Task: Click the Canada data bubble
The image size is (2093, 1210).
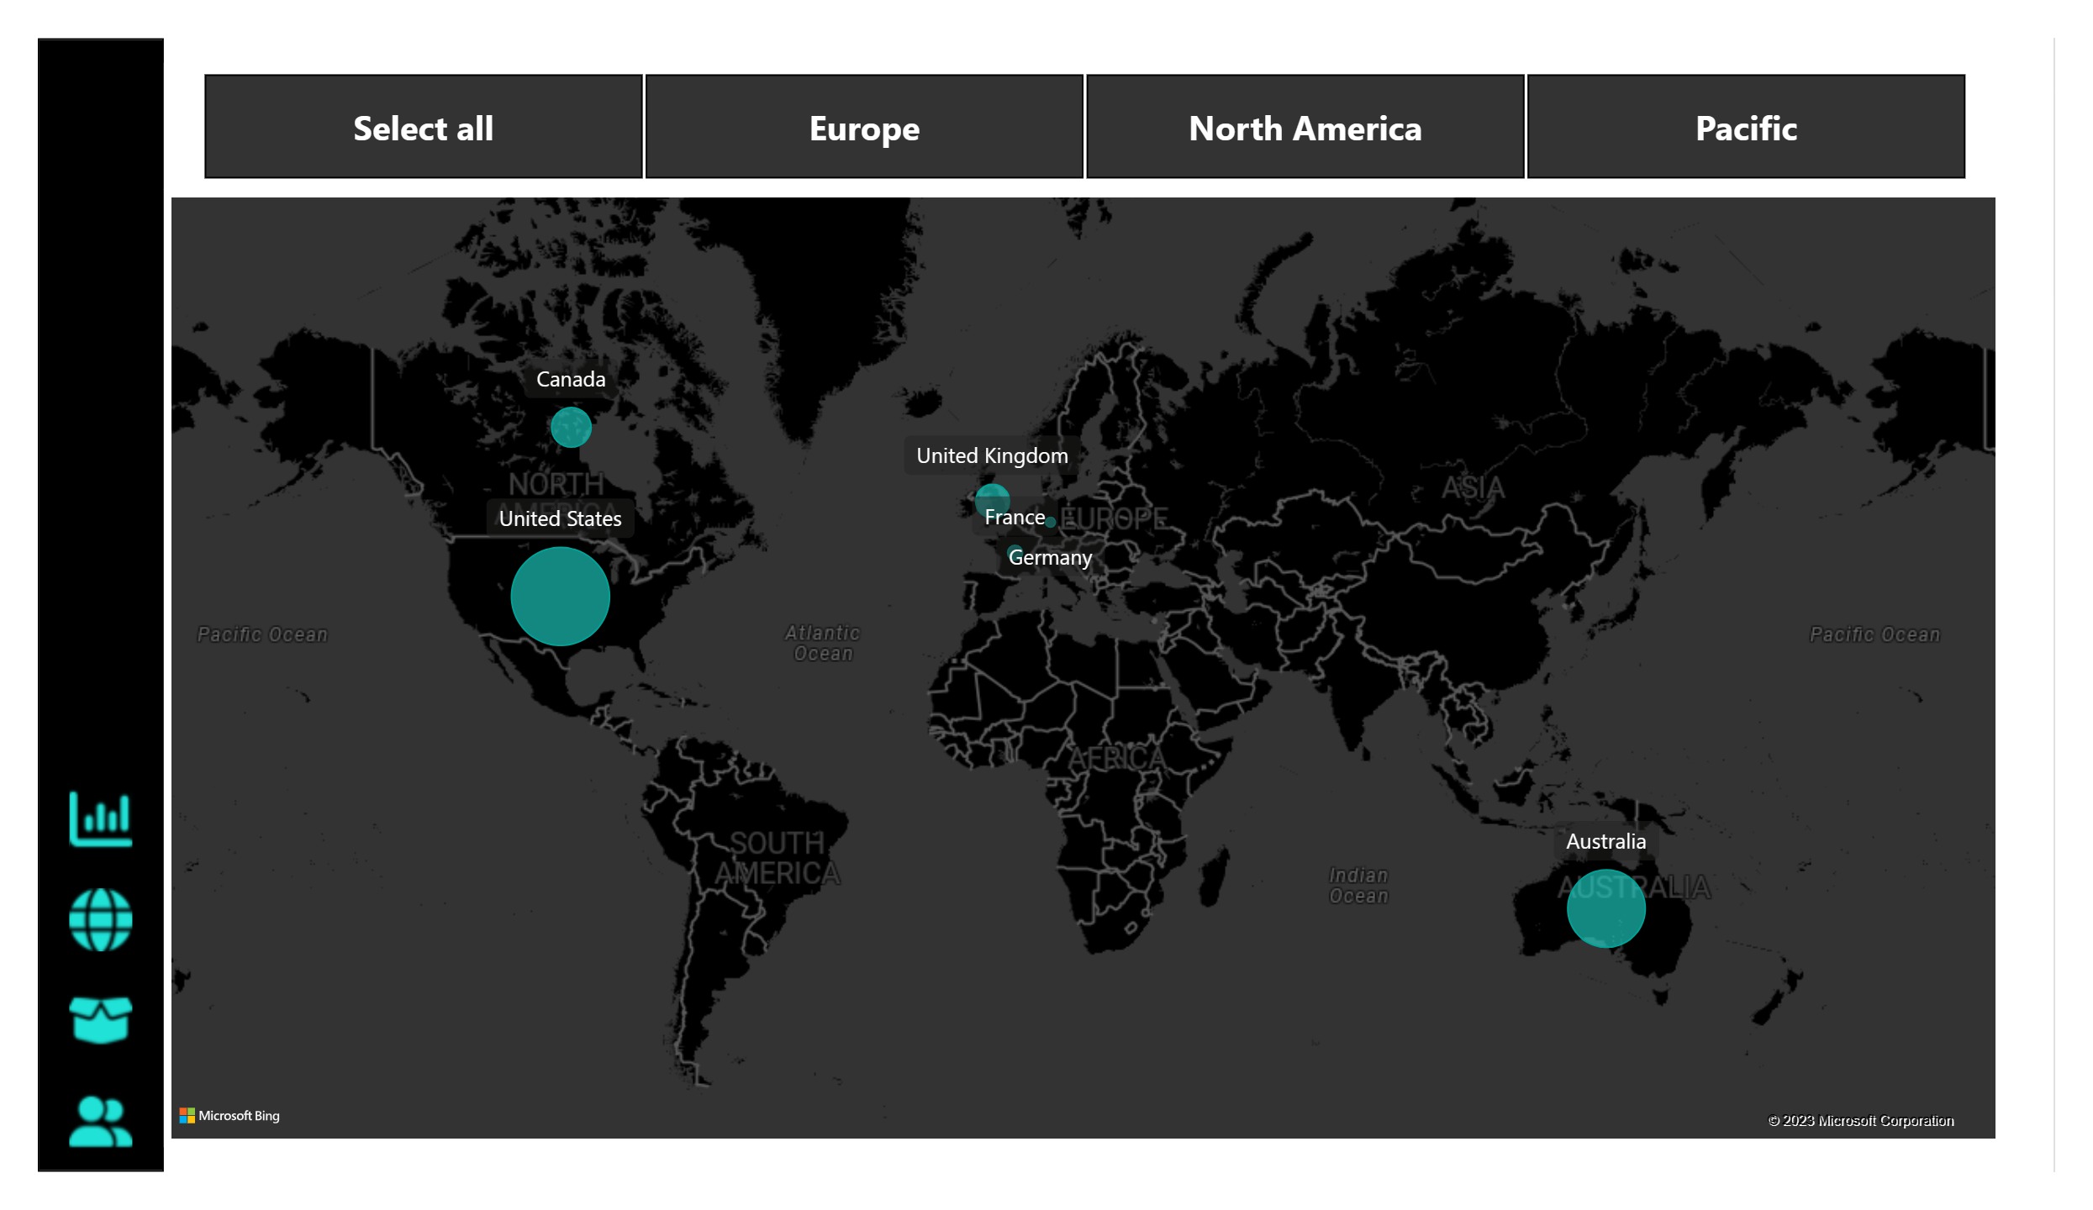Action: [x=572, y=427]
